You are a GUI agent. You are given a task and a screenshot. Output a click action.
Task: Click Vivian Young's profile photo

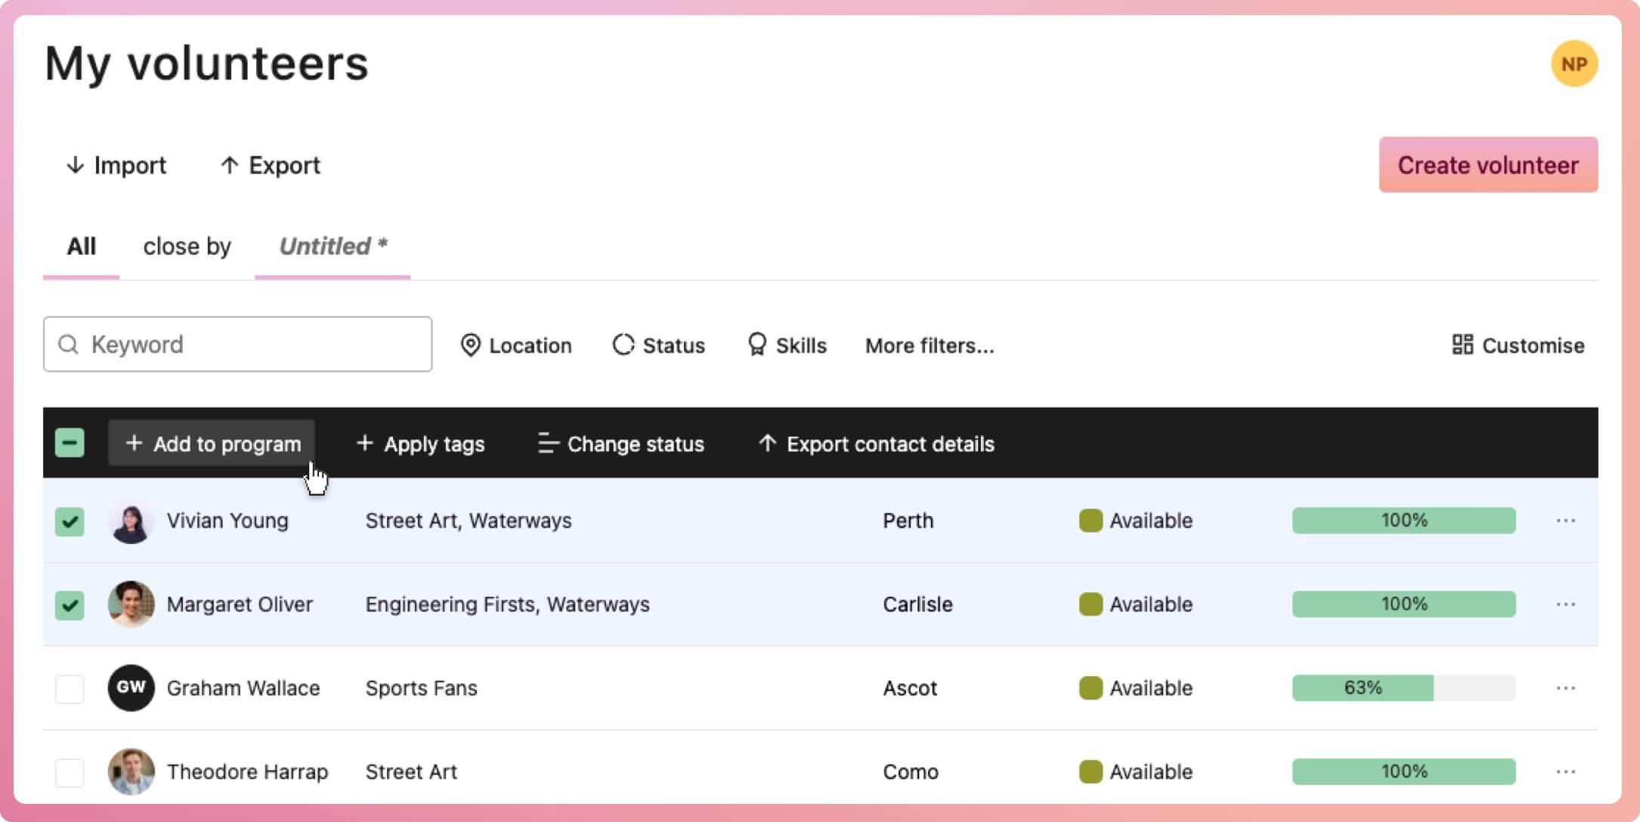pyautogui.click(x=131, y=521)
